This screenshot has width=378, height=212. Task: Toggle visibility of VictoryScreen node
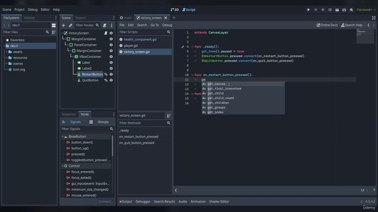pyautogui.click(x=111, y=33)
